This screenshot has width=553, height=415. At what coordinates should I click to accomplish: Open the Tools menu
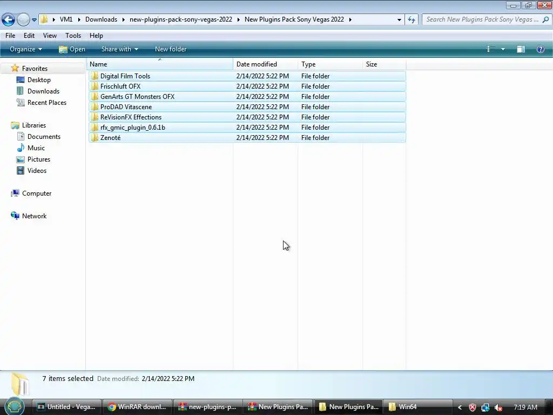pyautogui.click(x=73, y=36)
